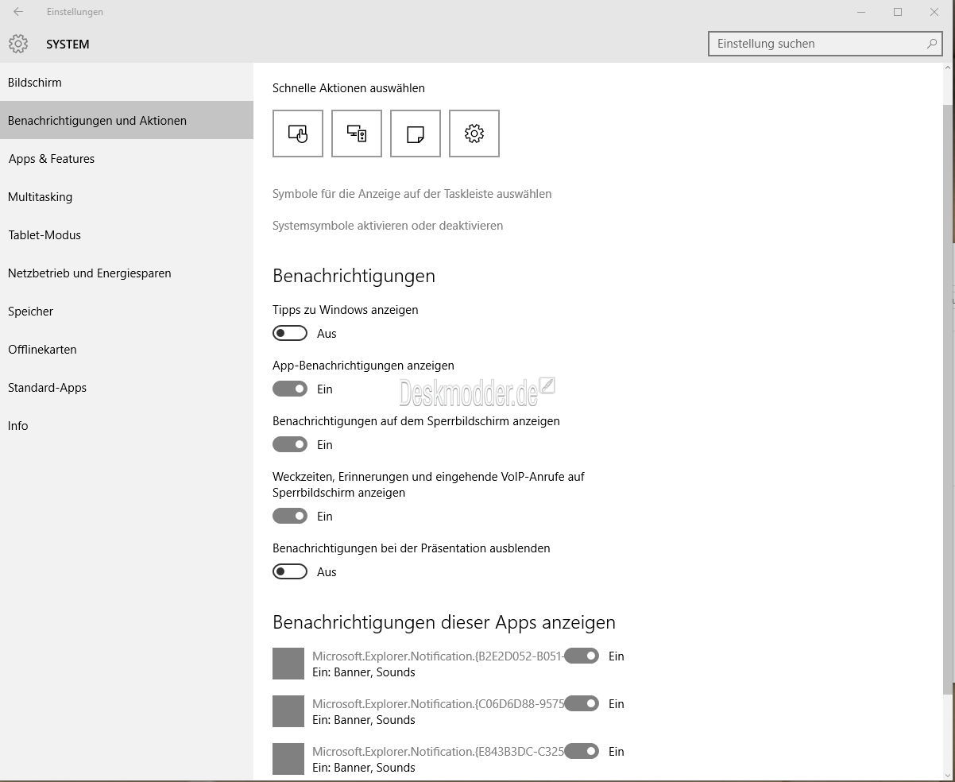Disable Weckzeiten, Erinnerungen und VoIP-Anrufe switch
955x782 pixels.
pyautogui.click(x=290, y=516)
